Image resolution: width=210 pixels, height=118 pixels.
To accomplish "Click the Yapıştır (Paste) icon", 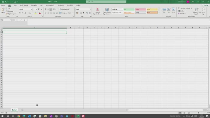I will click(3, 10).
